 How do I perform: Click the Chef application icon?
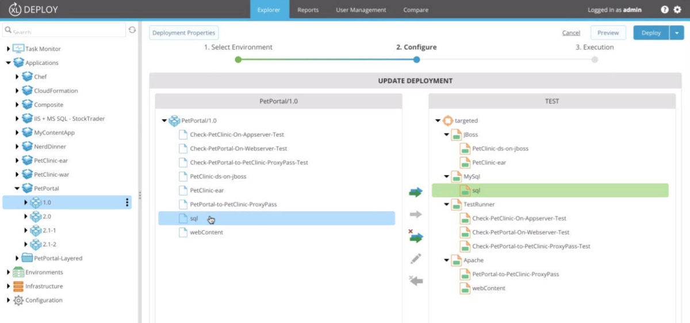pos(27,76)
